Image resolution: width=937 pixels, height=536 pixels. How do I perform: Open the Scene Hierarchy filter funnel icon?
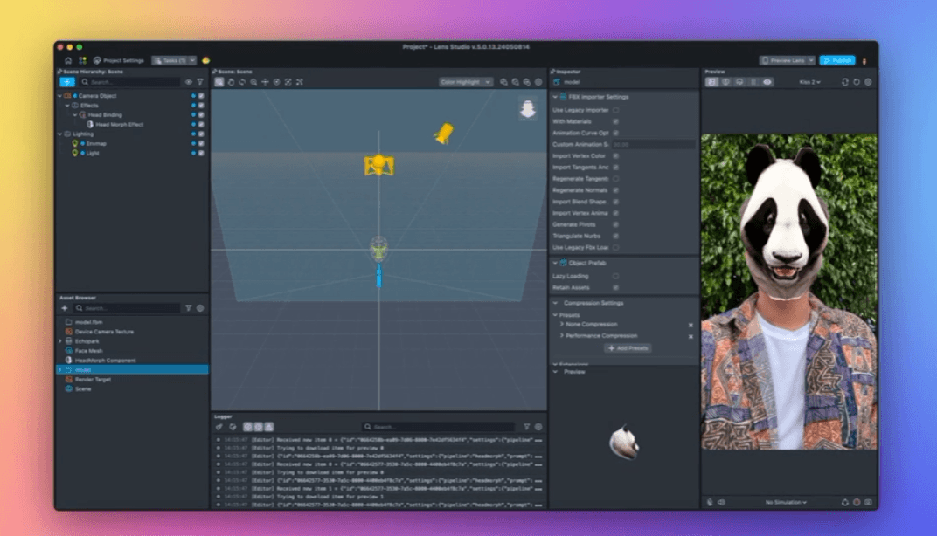(200, 82)
